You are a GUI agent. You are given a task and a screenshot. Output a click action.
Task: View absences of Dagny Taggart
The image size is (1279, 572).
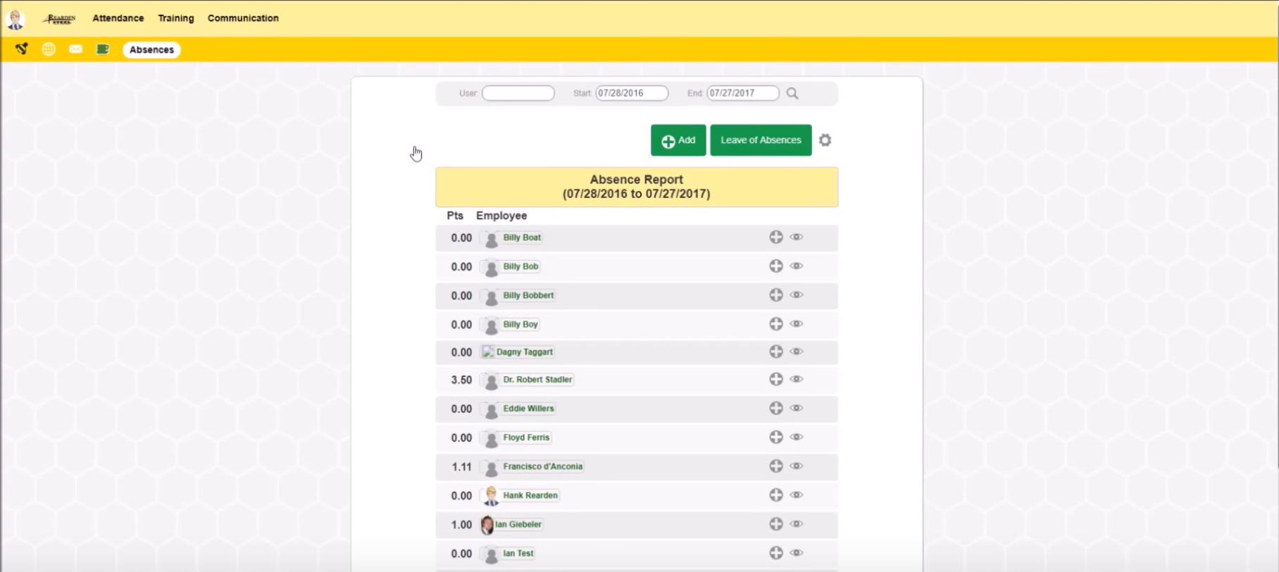pos(797,352)
